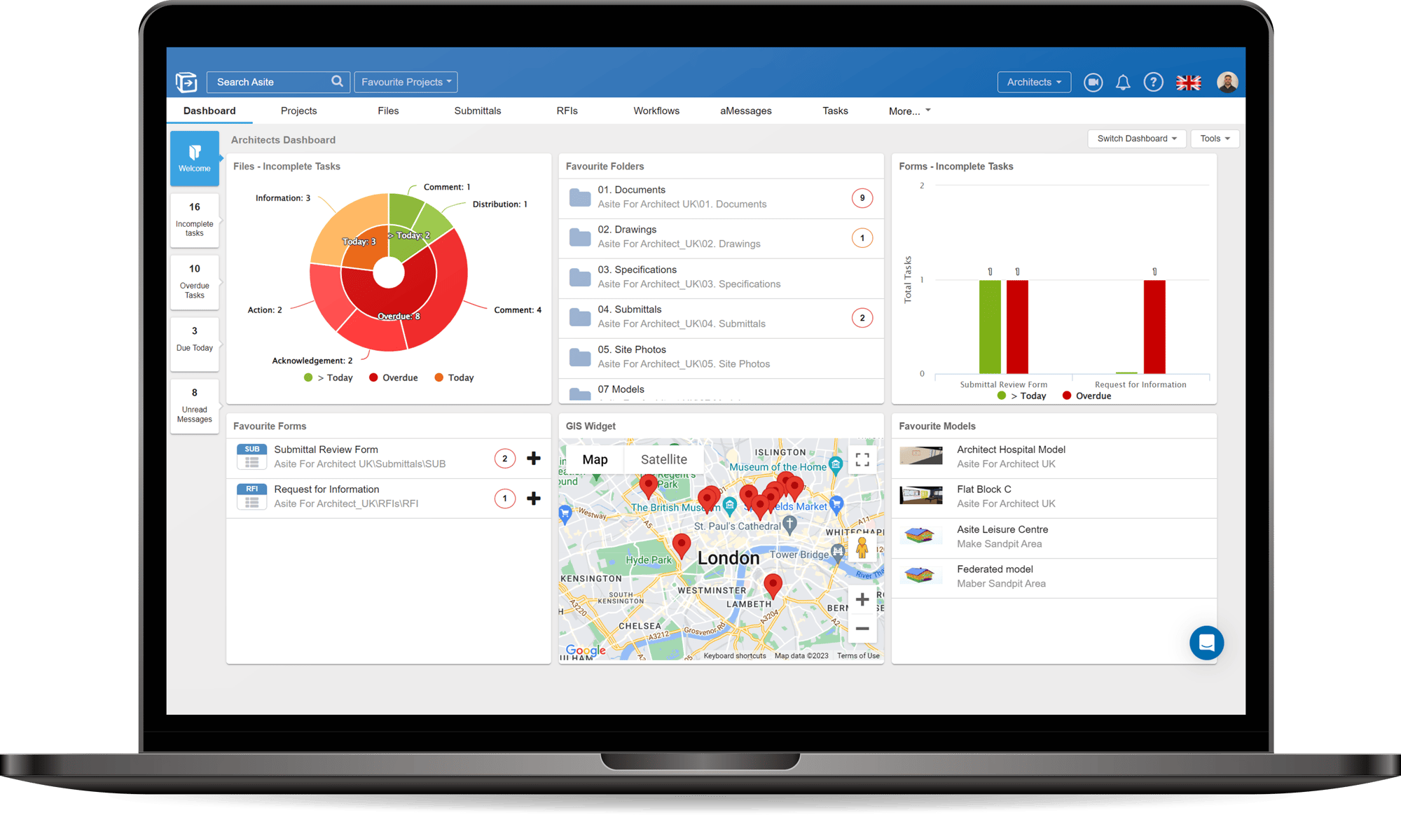This screenshot has height=815, width=1401.
Task: Click the 2 badge on Submittal Review Form
Action: click(505, 459)
